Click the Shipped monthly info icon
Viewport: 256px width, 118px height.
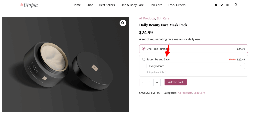[x=166, y=72]
